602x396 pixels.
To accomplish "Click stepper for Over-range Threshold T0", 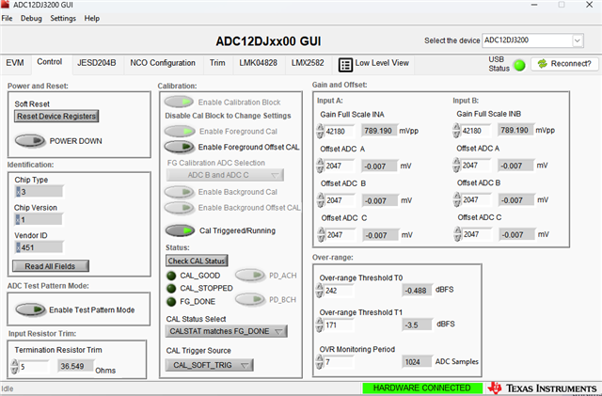I will 320,291.
